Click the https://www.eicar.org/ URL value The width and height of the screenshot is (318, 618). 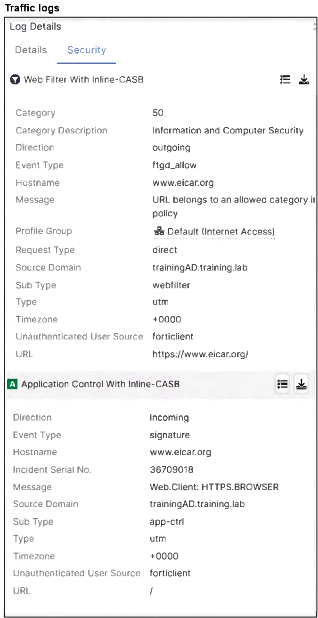200,354
